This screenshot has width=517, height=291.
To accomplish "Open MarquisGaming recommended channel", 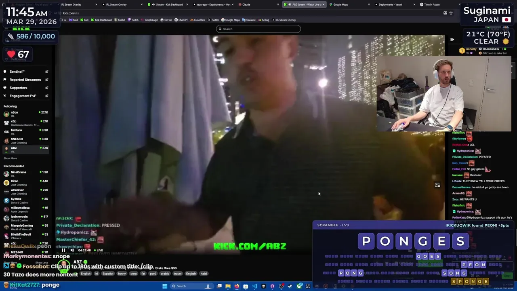I will (26, 227).
